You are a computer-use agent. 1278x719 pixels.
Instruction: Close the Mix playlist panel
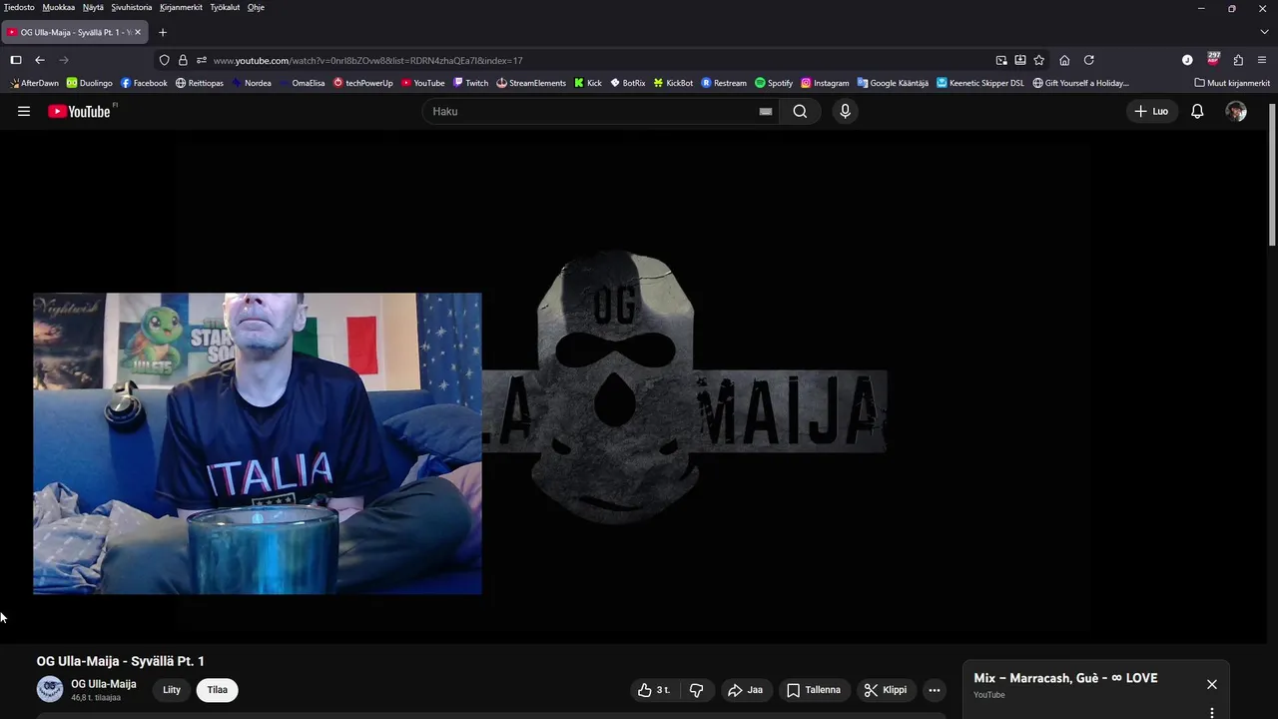[1211, 684]
